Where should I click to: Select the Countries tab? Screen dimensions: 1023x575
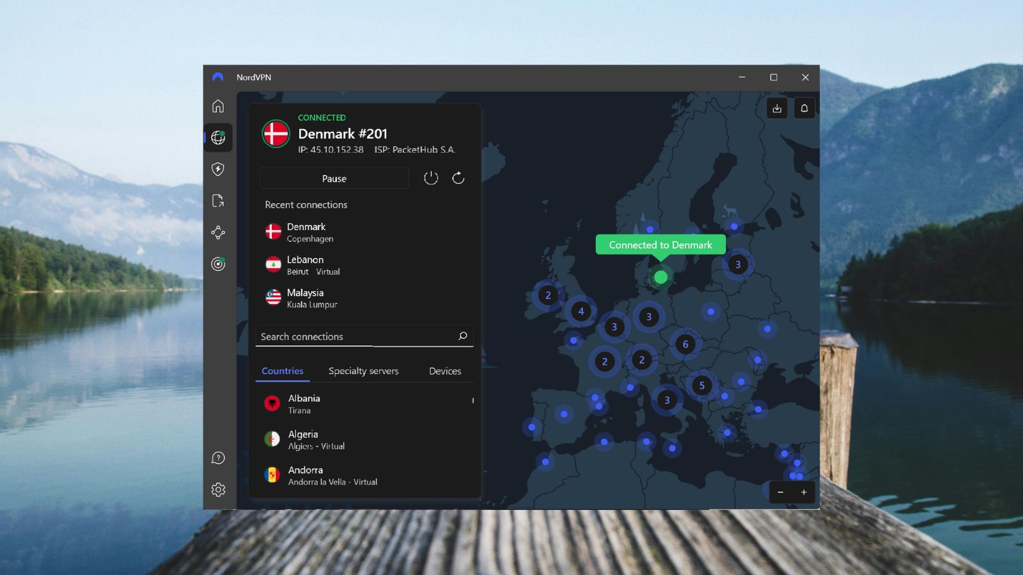pyautogui.click(x=282, y=371)
